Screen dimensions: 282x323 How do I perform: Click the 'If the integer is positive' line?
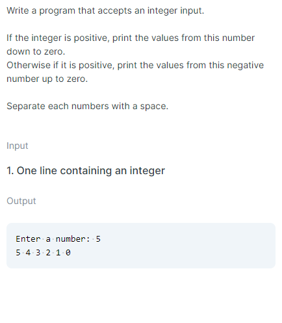(x=131, y=38)
